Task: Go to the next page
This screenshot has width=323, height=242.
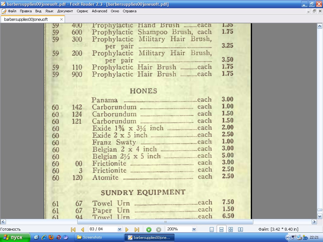Action: [x=127, y=229]
